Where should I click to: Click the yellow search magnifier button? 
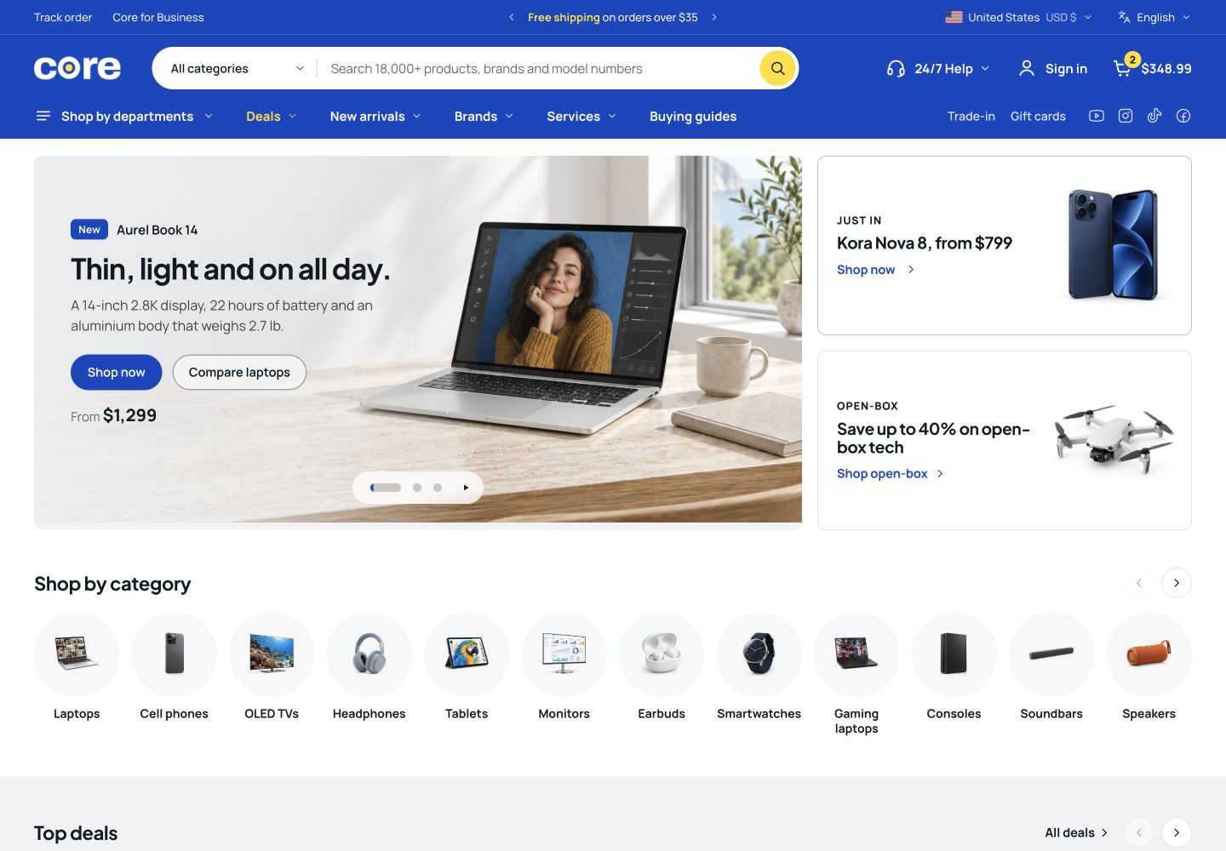click(777, 68)
